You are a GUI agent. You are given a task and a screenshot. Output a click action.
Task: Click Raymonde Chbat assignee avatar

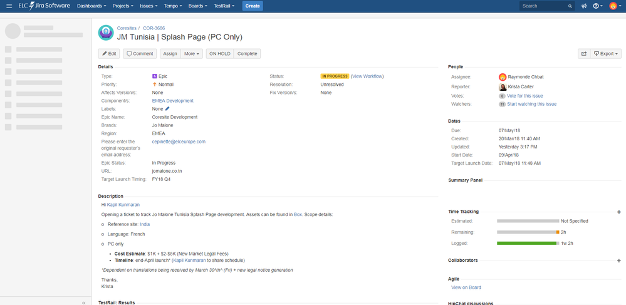click(x=503, y=76)
